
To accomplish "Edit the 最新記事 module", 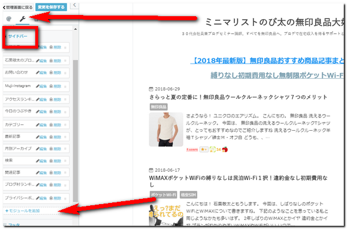I will click(x=42, y=137).
